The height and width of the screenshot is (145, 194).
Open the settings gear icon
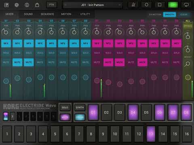tap(17, 5)
